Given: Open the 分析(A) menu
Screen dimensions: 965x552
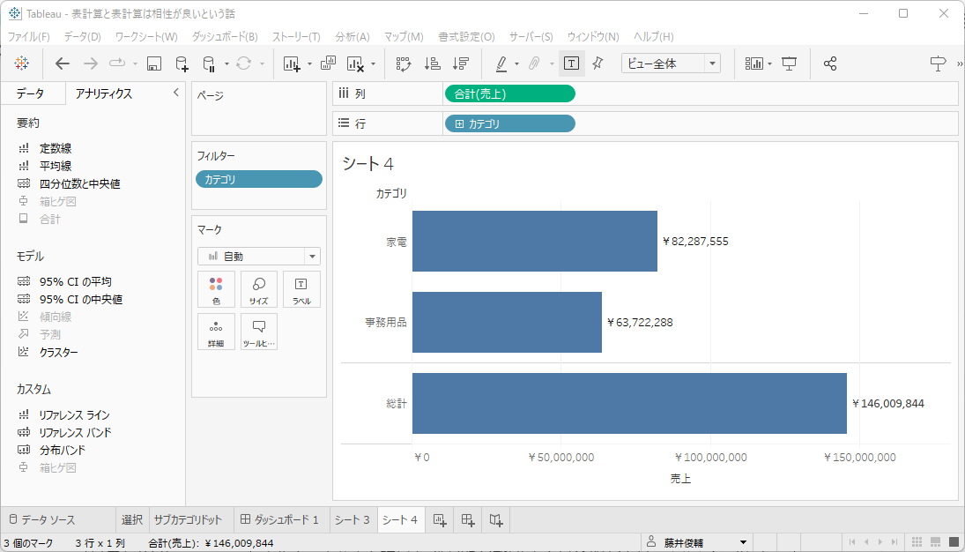Looking at the screenshot, I should coord(353,36).
